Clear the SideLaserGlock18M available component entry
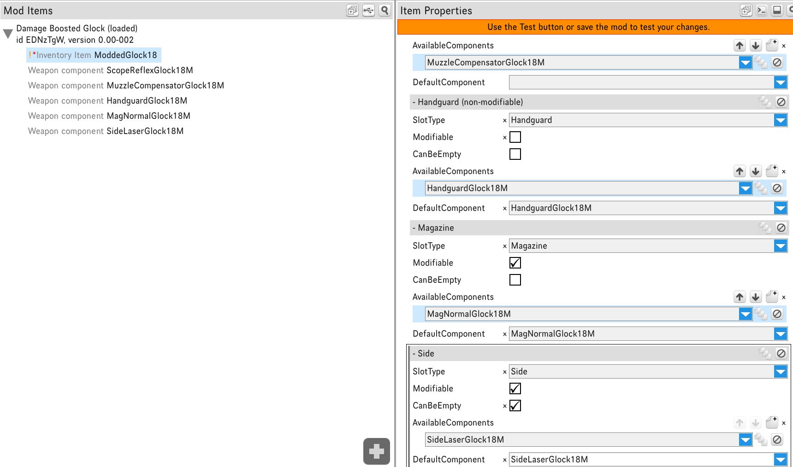The image size is (793, 467). (x=777, y=439)
